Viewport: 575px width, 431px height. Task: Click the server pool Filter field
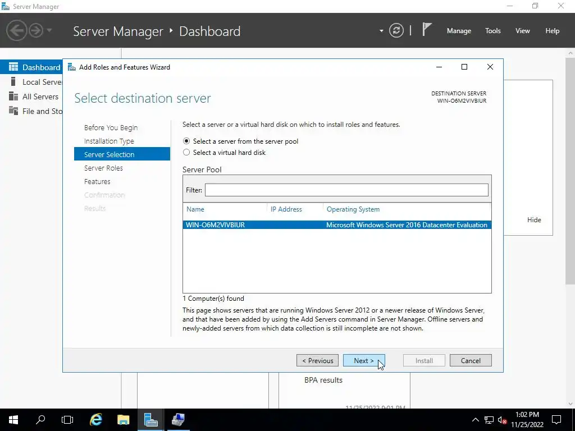click(346, 190)
